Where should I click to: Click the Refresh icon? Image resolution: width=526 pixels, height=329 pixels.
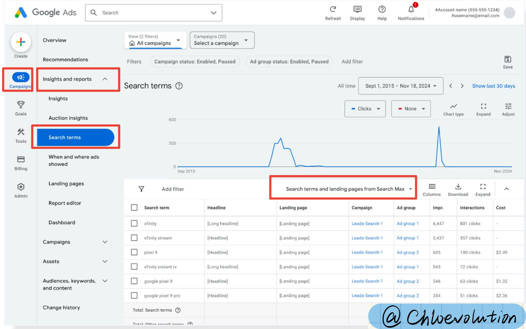[x=333, y=9]
